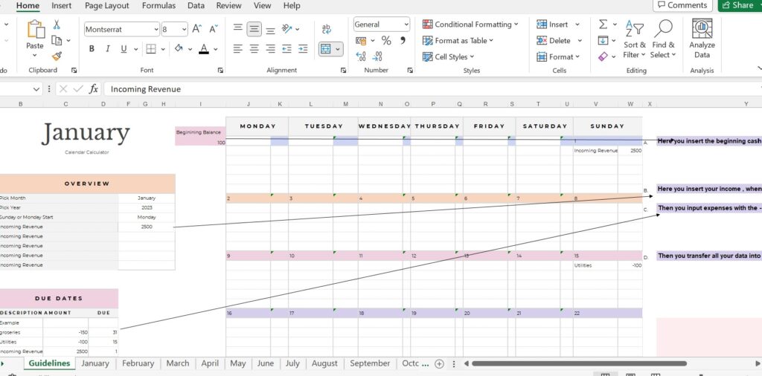
Task: Open the General number format dropdown
Action: (404, 25)
